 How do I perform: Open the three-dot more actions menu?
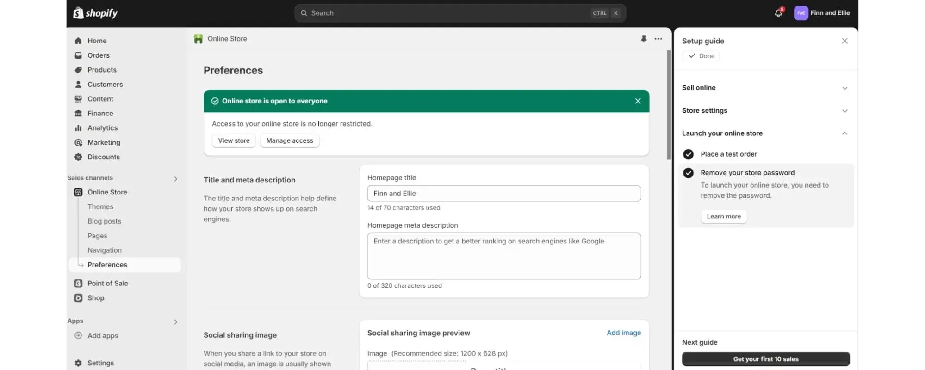pos(658,39)
